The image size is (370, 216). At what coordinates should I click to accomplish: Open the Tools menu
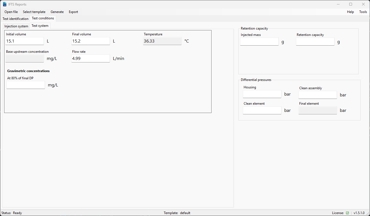point(363,12)
